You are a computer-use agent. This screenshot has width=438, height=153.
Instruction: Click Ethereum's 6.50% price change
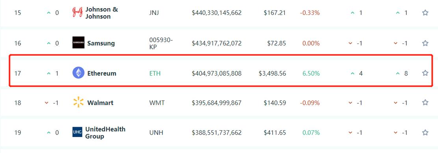[311, 73]
